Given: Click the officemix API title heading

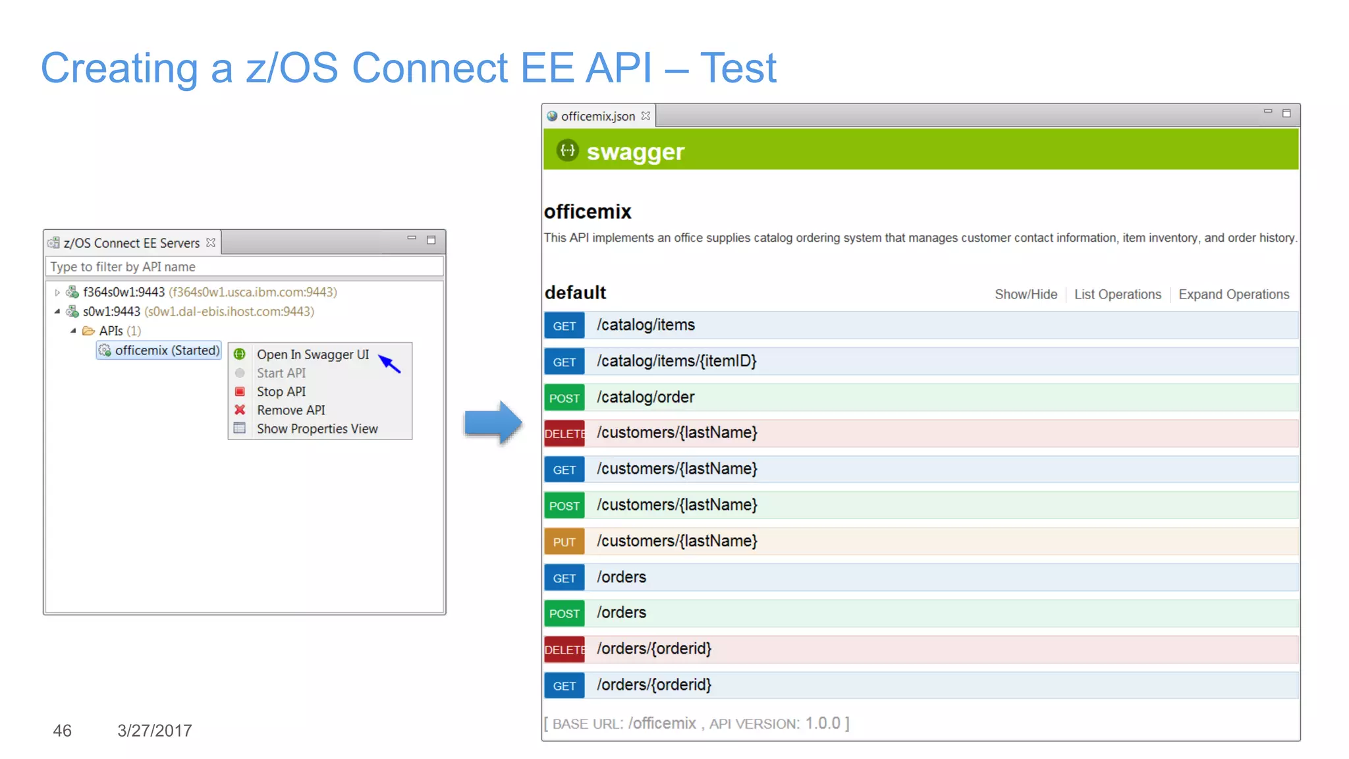Looking at the screenshot, I should (588, 211).
